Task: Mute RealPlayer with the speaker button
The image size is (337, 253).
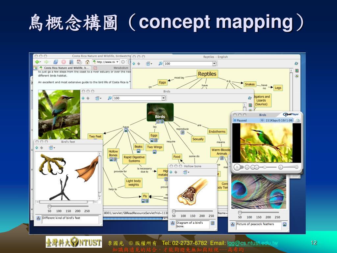Action: pyautogui.click(x=280, y=167)
